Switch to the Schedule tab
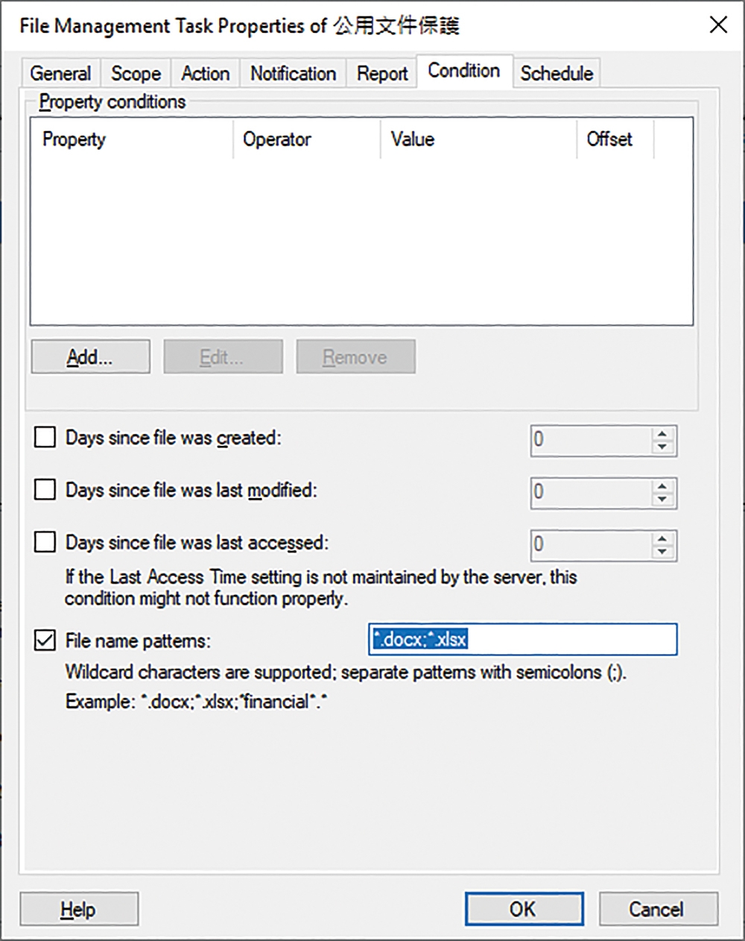 click(x=557, y=73)
